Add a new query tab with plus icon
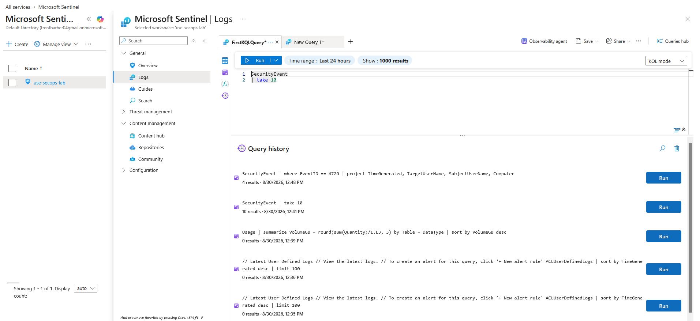This screenshot has width=700, height=321. [x=351, y=42]
